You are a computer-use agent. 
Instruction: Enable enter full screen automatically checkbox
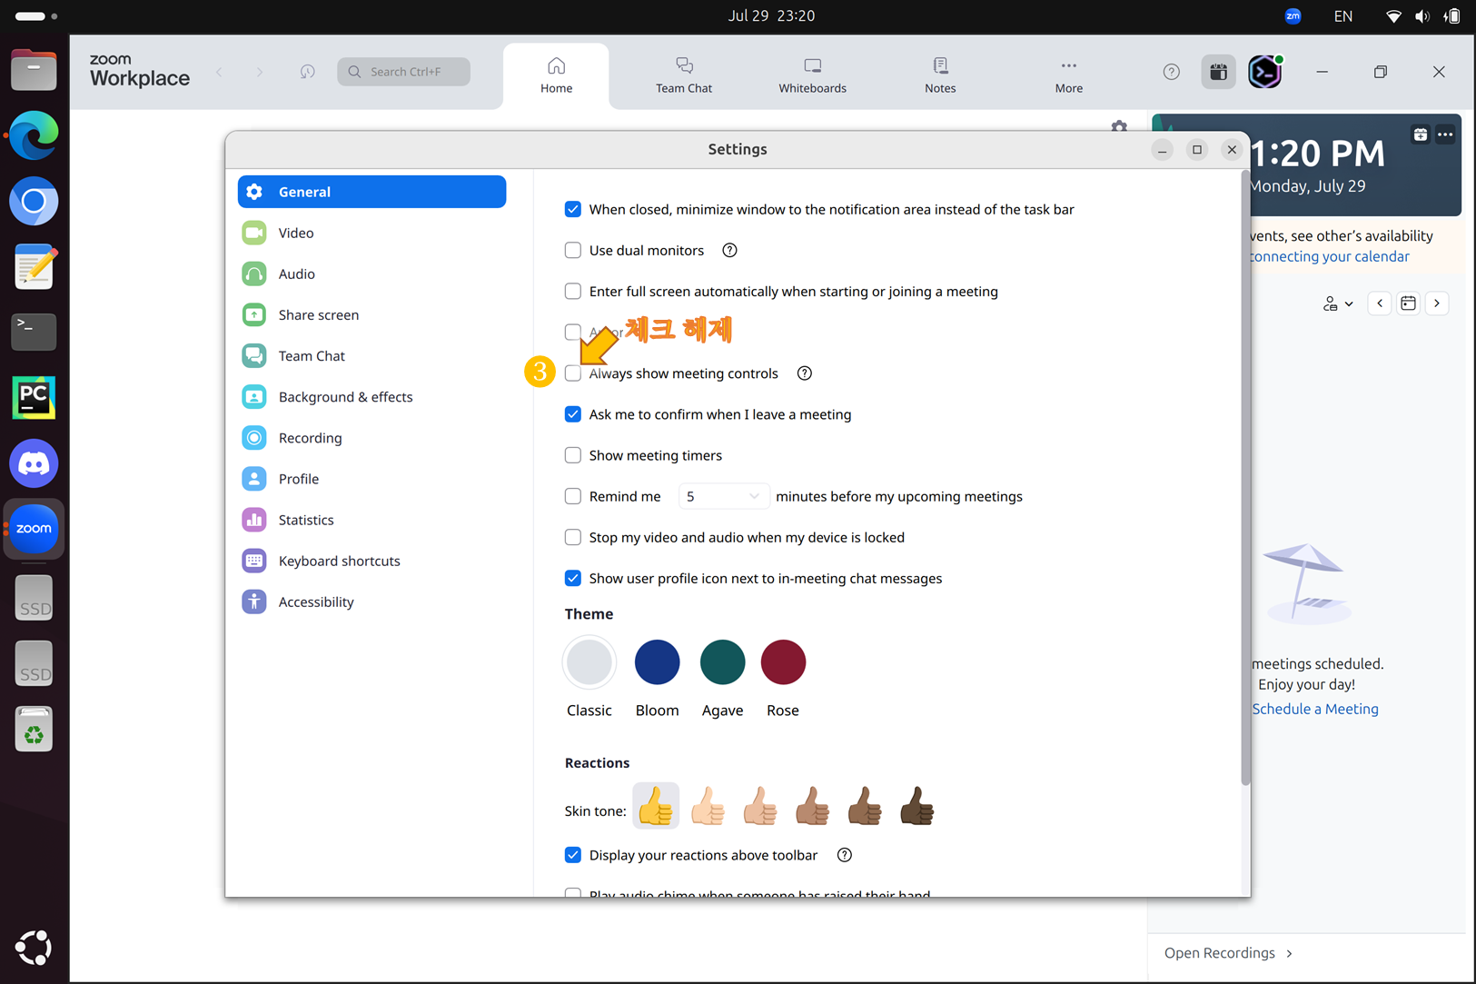(573, 292)
